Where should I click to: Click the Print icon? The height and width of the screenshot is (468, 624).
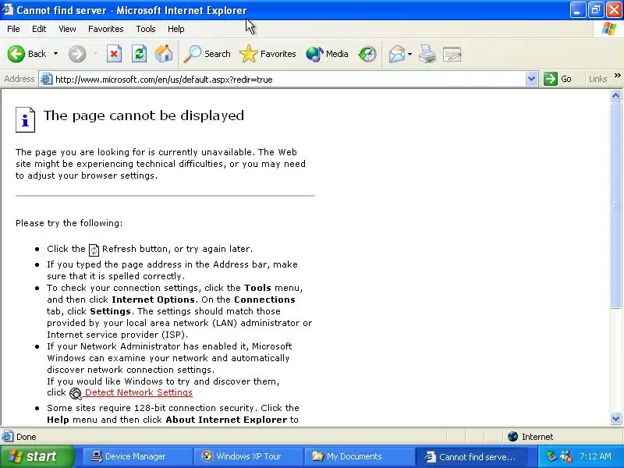tap(427, 54)
